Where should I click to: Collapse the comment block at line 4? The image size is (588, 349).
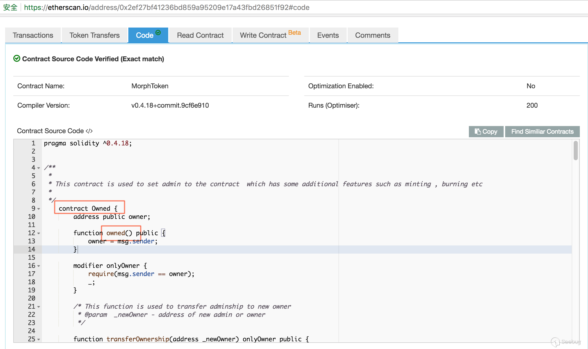(39, 168)
